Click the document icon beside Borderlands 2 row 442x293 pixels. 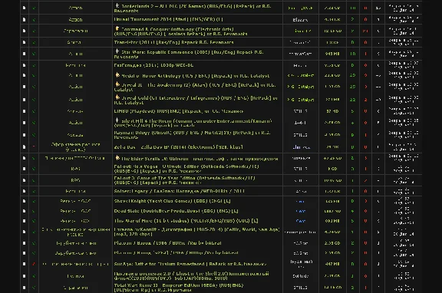[24, 8]
